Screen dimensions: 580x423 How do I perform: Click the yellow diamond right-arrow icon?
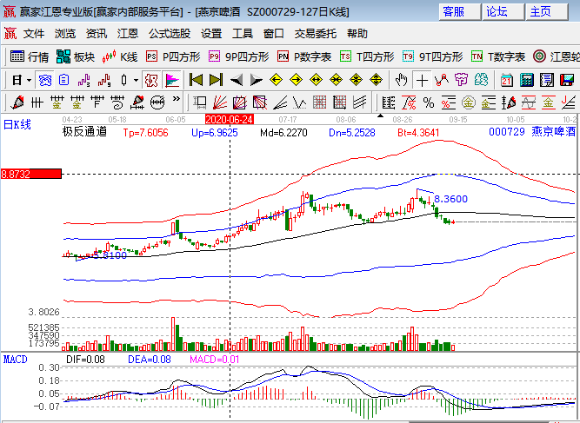point(296,79)
